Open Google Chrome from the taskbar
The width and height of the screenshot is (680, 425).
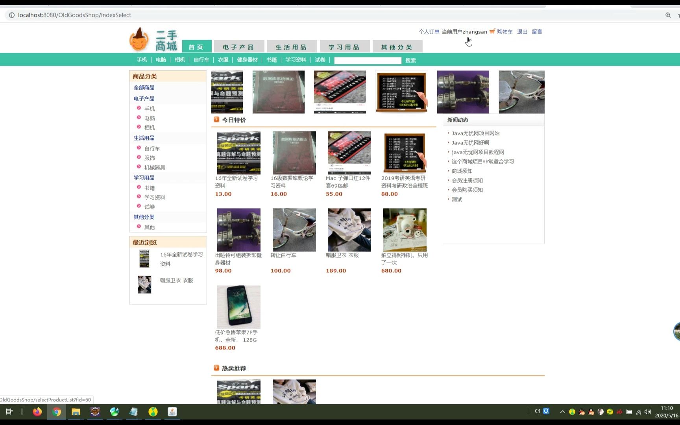pyautogui.click(x=56, y=412)
